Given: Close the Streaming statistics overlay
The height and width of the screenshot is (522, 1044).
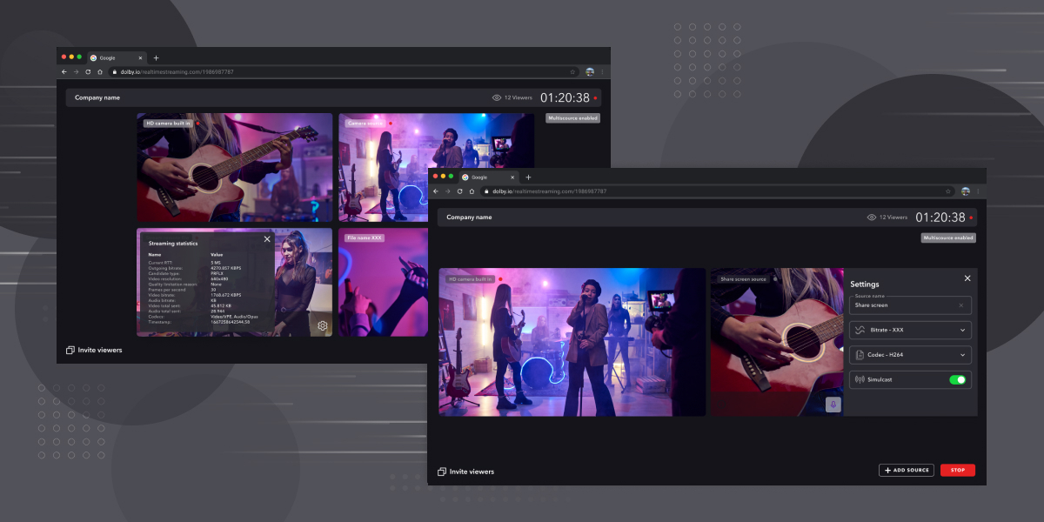Looking at the screenshot, I should coord(267,238).
